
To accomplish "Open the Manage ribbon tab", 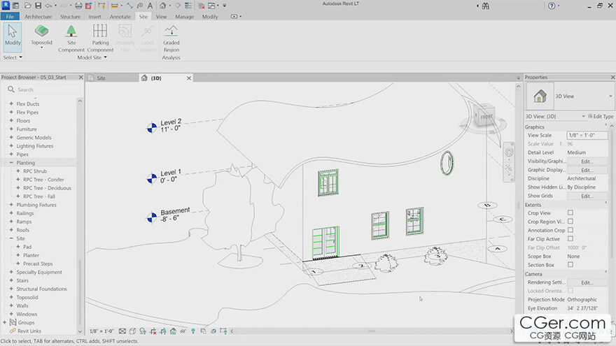I will click(184, 17).
